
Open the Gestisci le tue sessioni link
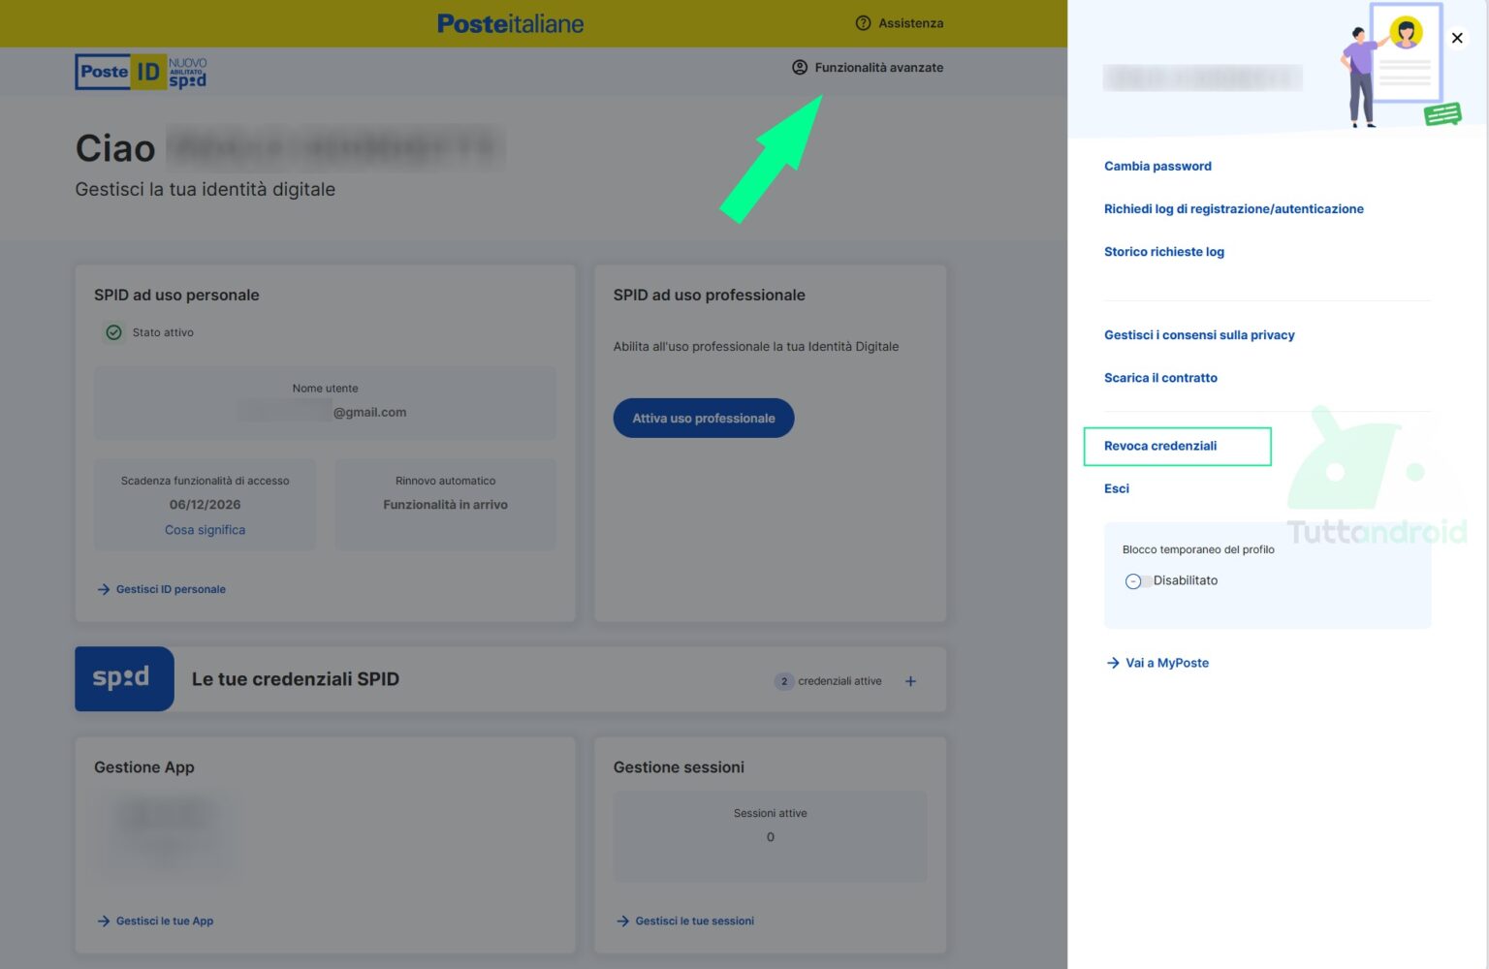694,922
